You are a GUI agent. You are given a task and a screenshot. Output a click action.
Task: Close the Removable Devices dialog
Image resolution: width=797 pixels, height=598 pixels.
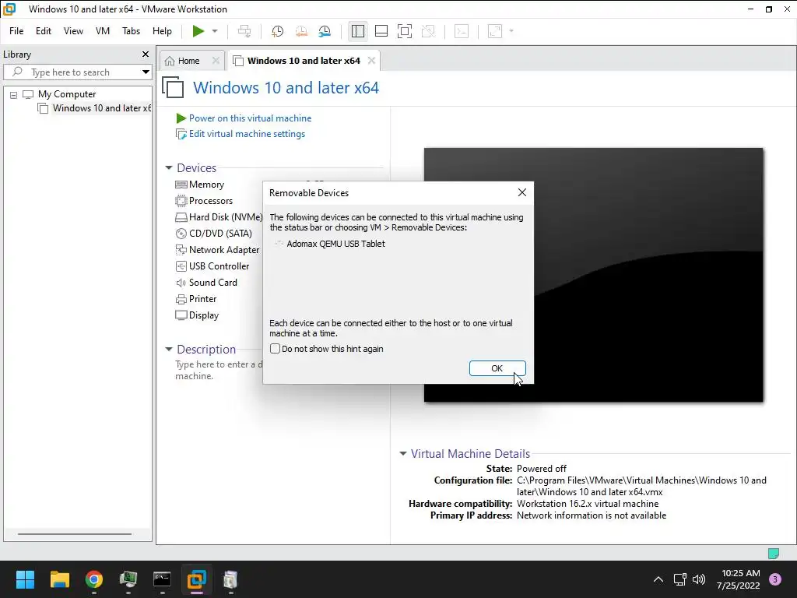point(522,193)
